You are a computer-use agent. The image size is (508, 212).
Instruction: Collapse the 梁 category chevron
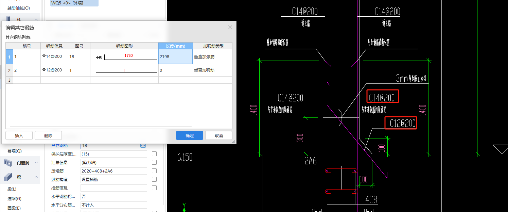tap(36, 177)
